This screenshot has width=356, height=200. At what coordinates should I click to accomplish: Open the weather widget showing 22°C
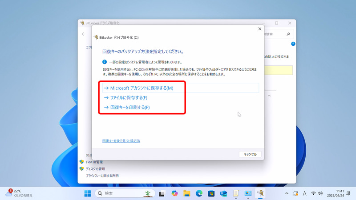coord(19,193)
